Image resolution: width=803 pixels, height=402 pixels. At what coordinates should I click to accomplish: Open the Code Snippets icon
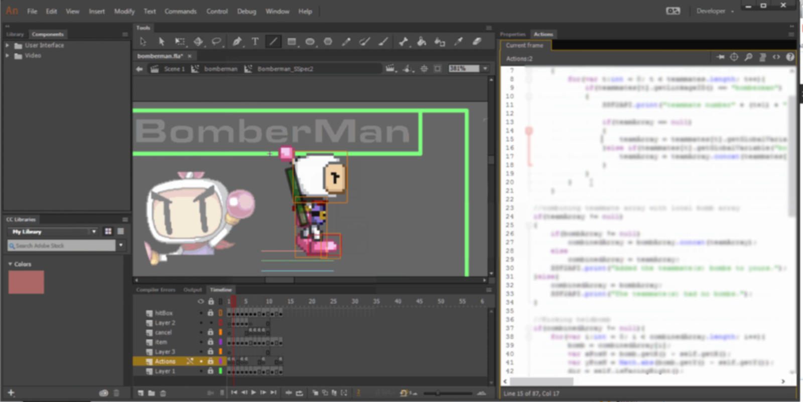pyautogui.click(x=776, y=57)
